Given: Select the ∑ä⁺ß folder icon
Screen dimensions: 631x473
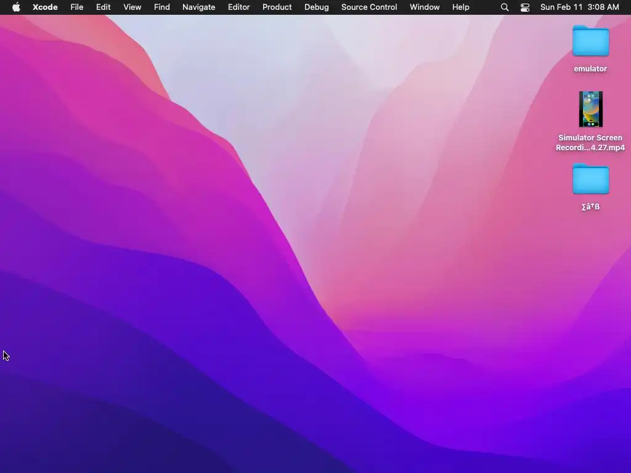Looking at the screenshot, I should (590, 179).
